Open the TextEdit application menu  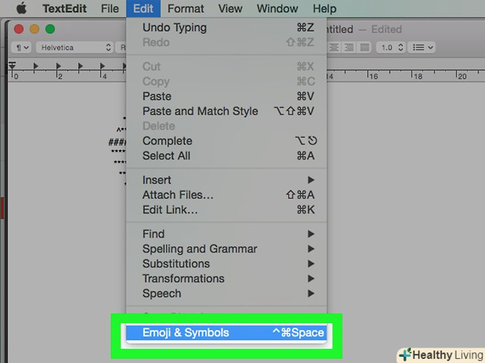click(x=65, y=9)
